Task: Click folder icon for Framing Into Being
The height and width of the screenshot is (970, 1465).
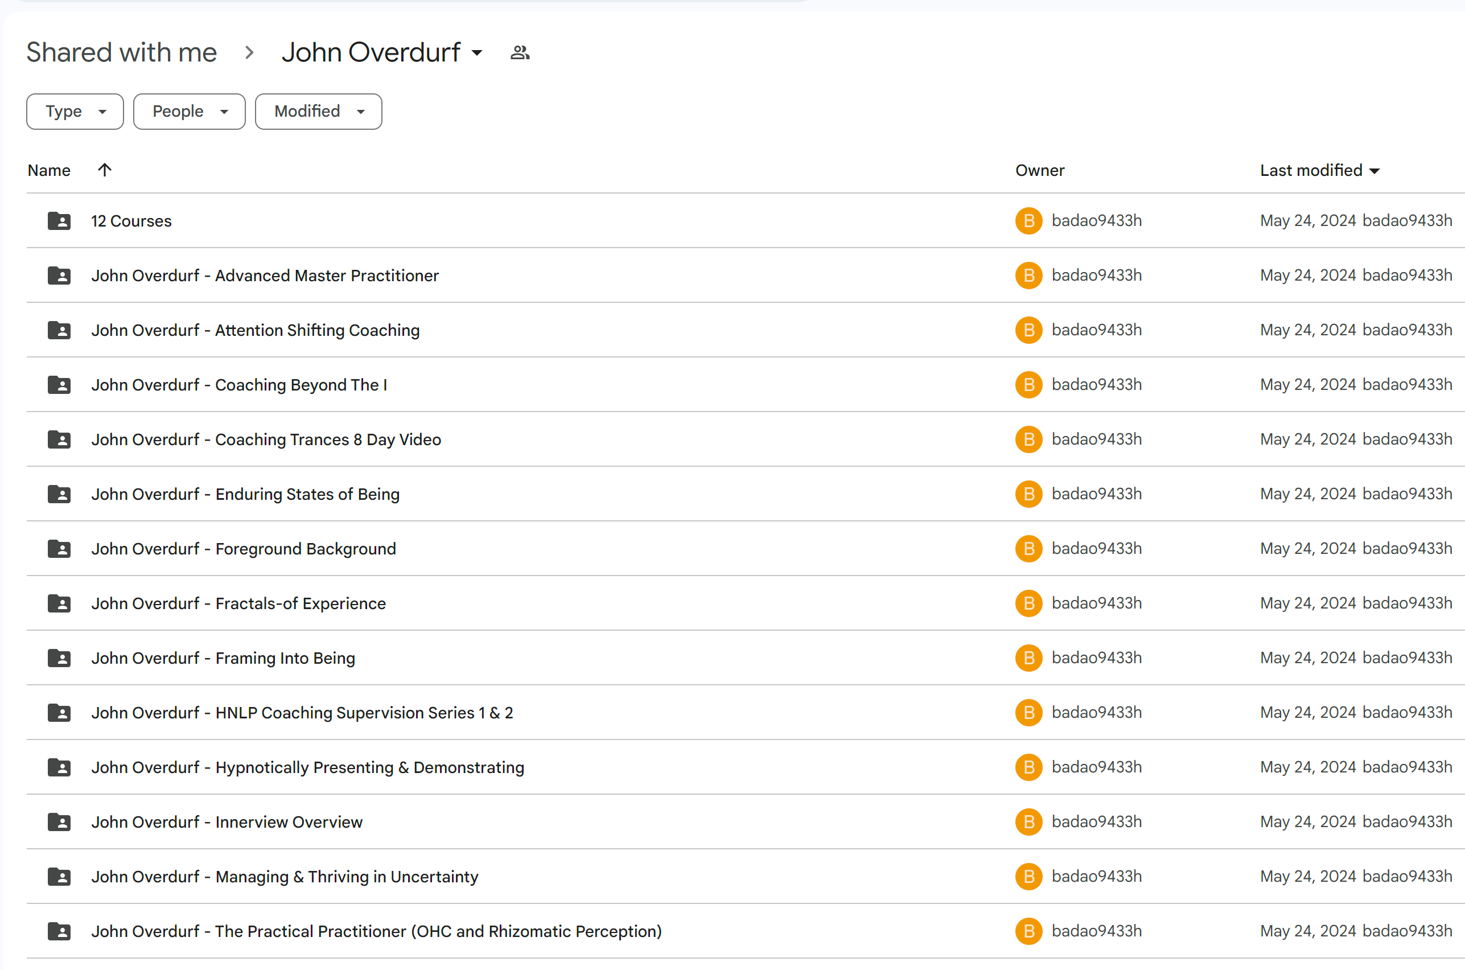Action: (59, 657)
